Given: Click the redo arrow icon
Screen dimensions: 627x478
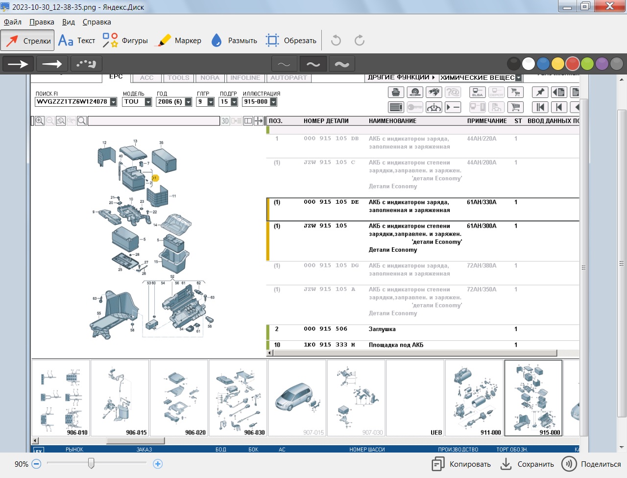Looking at the screenshot, I should click(360, 40).
